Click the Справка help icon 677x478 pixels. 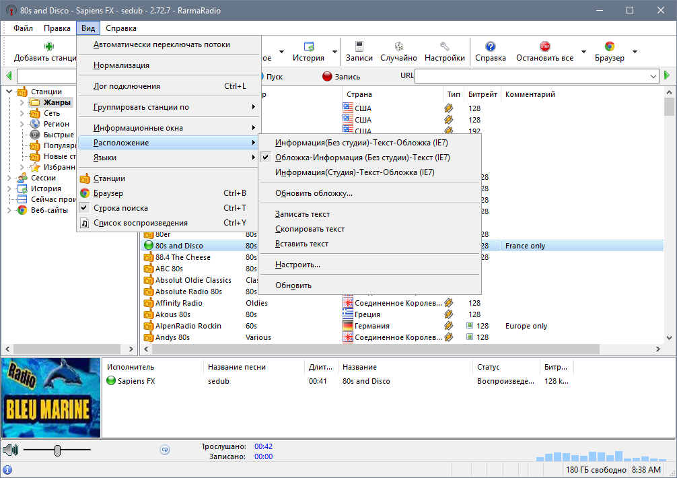[x=490, y=47]
